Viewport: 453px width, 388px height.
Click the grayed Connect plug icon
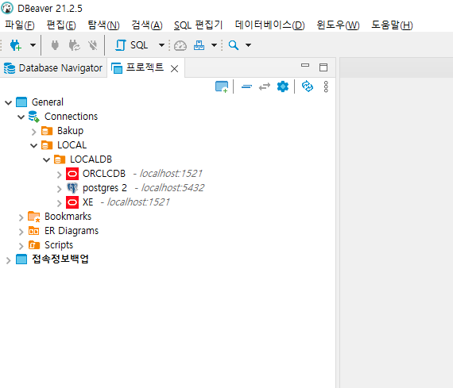click(x=55, y=45)
